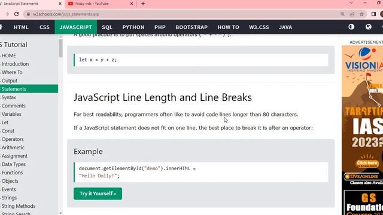
Task: Toggle dark mode contrast icon
Action: [351, 27]
